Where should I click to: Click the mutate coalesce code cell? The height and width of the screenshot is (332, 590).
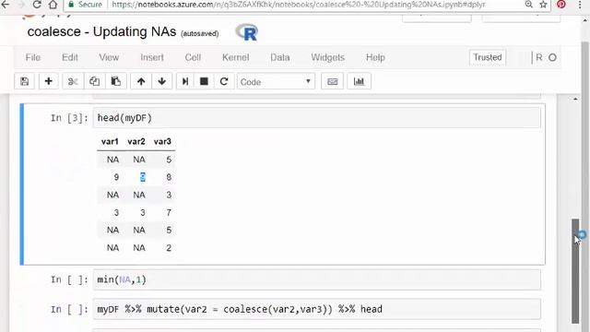(317, 309)
